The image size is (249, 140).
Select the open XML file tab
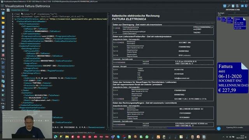point(20,10)
